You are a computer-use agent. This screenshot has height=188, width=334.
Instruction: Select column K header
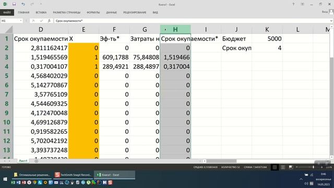point(267,29)
